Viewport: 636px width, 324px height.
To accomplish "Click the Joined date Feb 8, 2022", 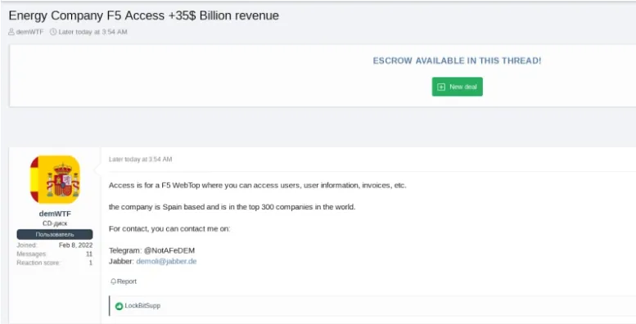I will coord(75,245).
